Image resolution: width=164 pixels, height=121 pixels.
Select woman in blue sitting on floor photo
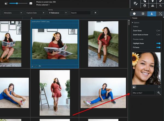[x=103, y=93]
